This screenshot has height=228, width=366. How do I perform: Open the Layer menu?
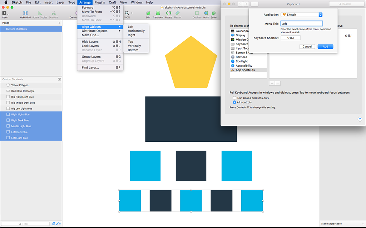[x=60, y=2]
